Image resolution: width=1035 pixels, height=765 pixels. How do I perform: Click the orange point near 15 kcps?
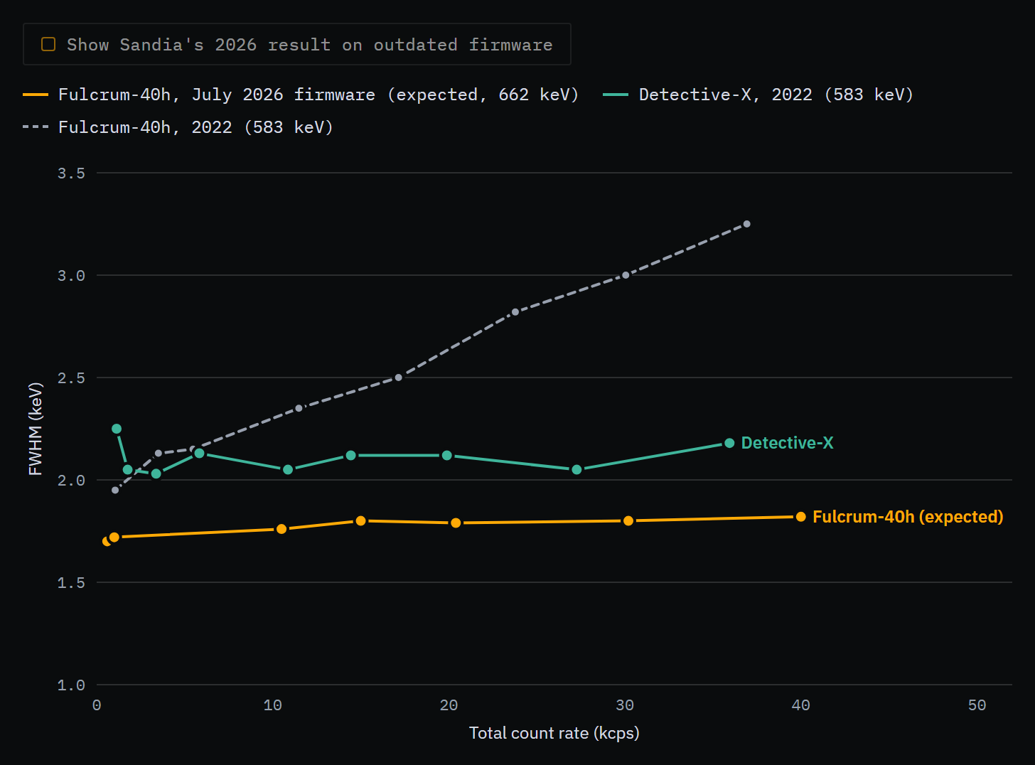point(360,521)
